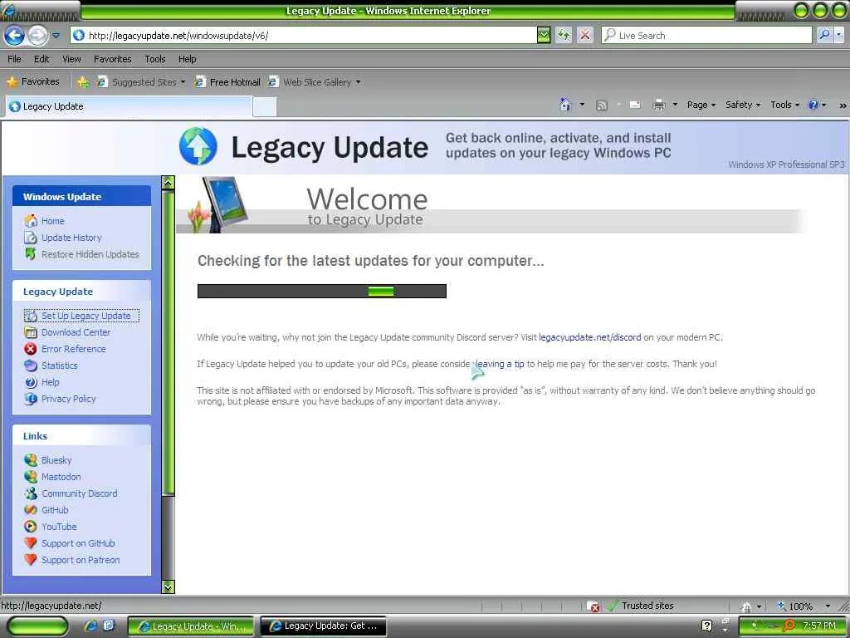Click the Privacy Policy info icon

31,399
